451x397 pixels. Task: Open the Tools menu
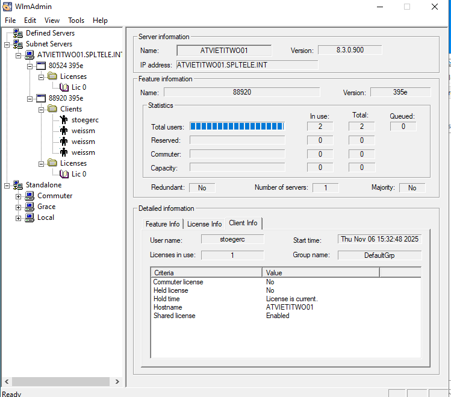[76, 20]
